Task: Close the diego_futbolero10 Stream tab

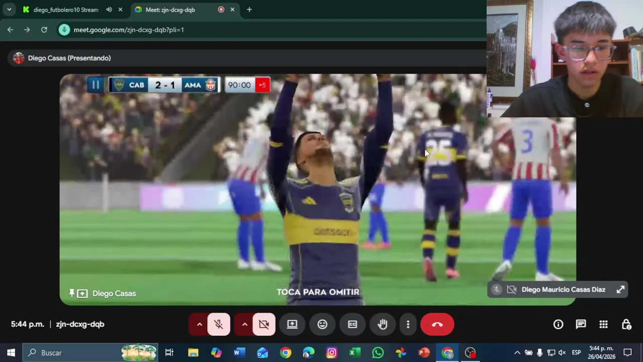Action: [120, 10]
